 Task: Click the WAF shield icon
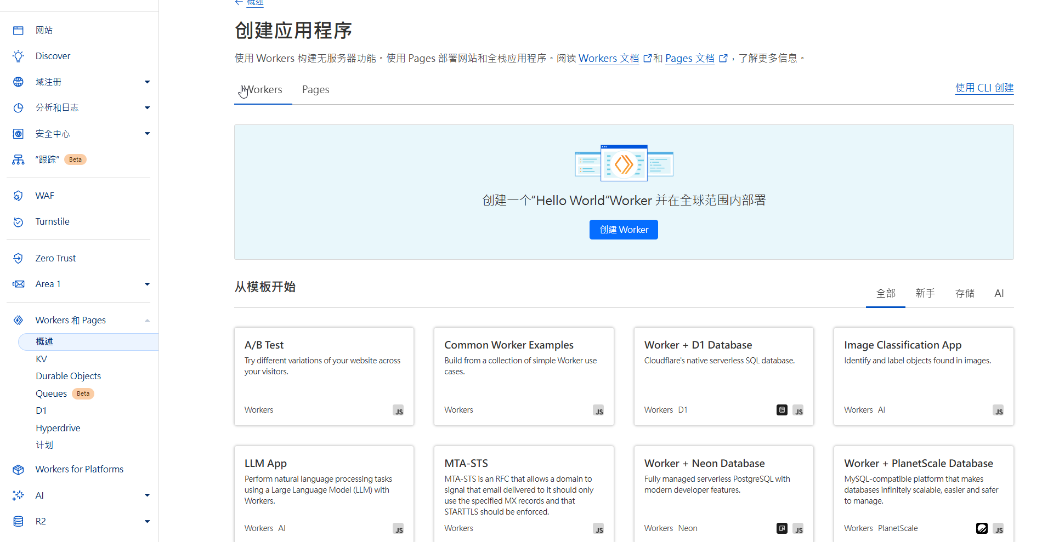coord(18,196)
